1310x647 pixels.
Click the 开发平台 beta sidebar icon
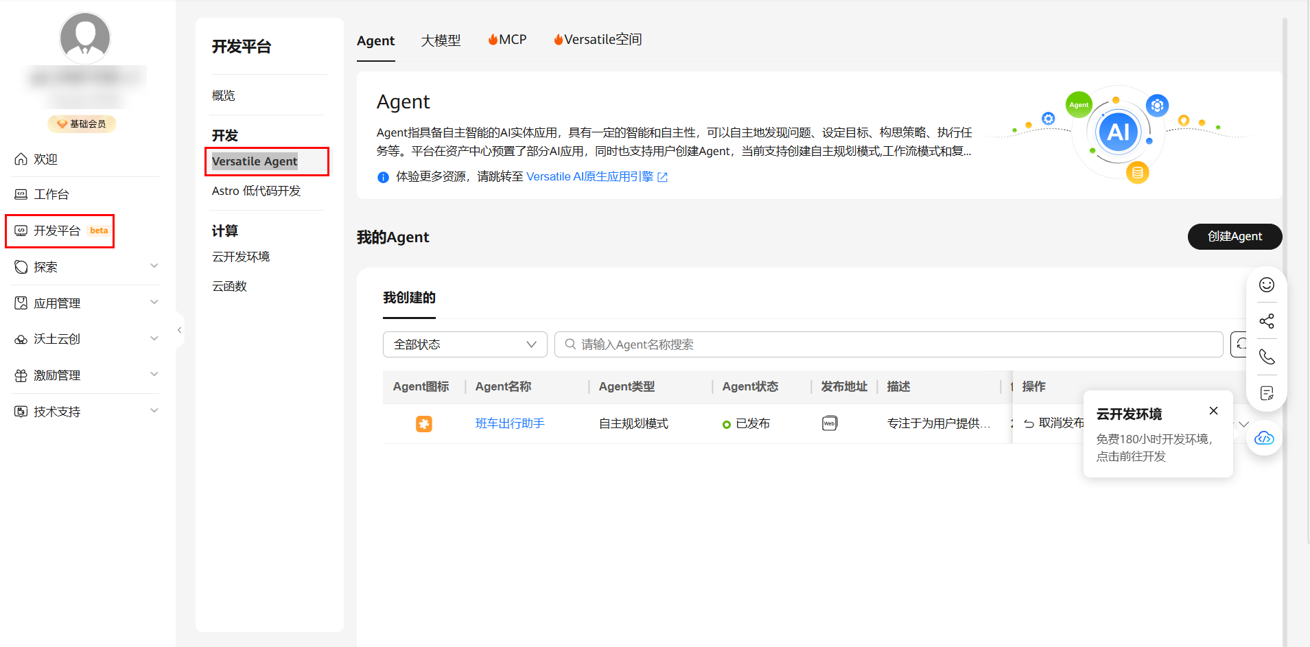[x=60, y=231]
